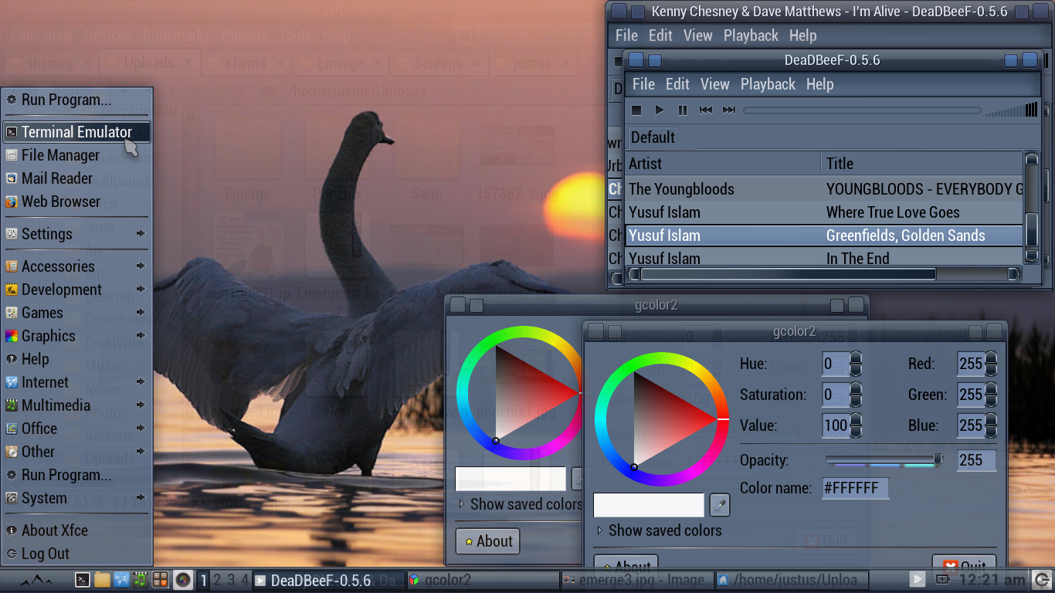Click About button in rear gcolor2 window
This screenshot has height=593, width=1055.
(487, 541)
